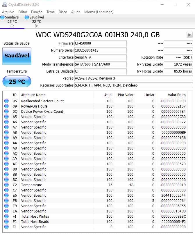The height and width of the screenshot is (234, 195).
Task: Select the Device Power Cycle Count name
Action: click(42, 112)
